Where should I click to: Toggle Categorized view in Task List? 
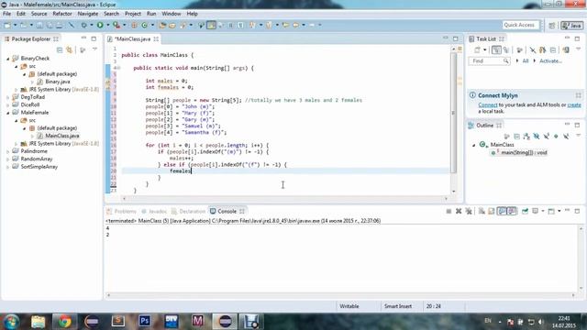click(496, 49)
